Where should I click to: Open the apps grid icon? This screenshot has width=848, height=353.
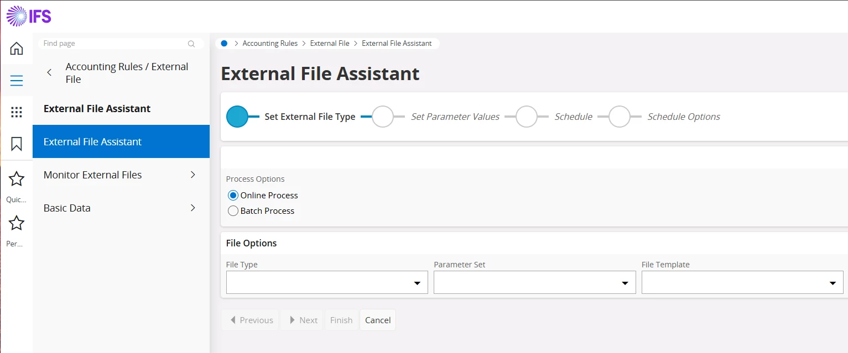click(x=17, y=113)
